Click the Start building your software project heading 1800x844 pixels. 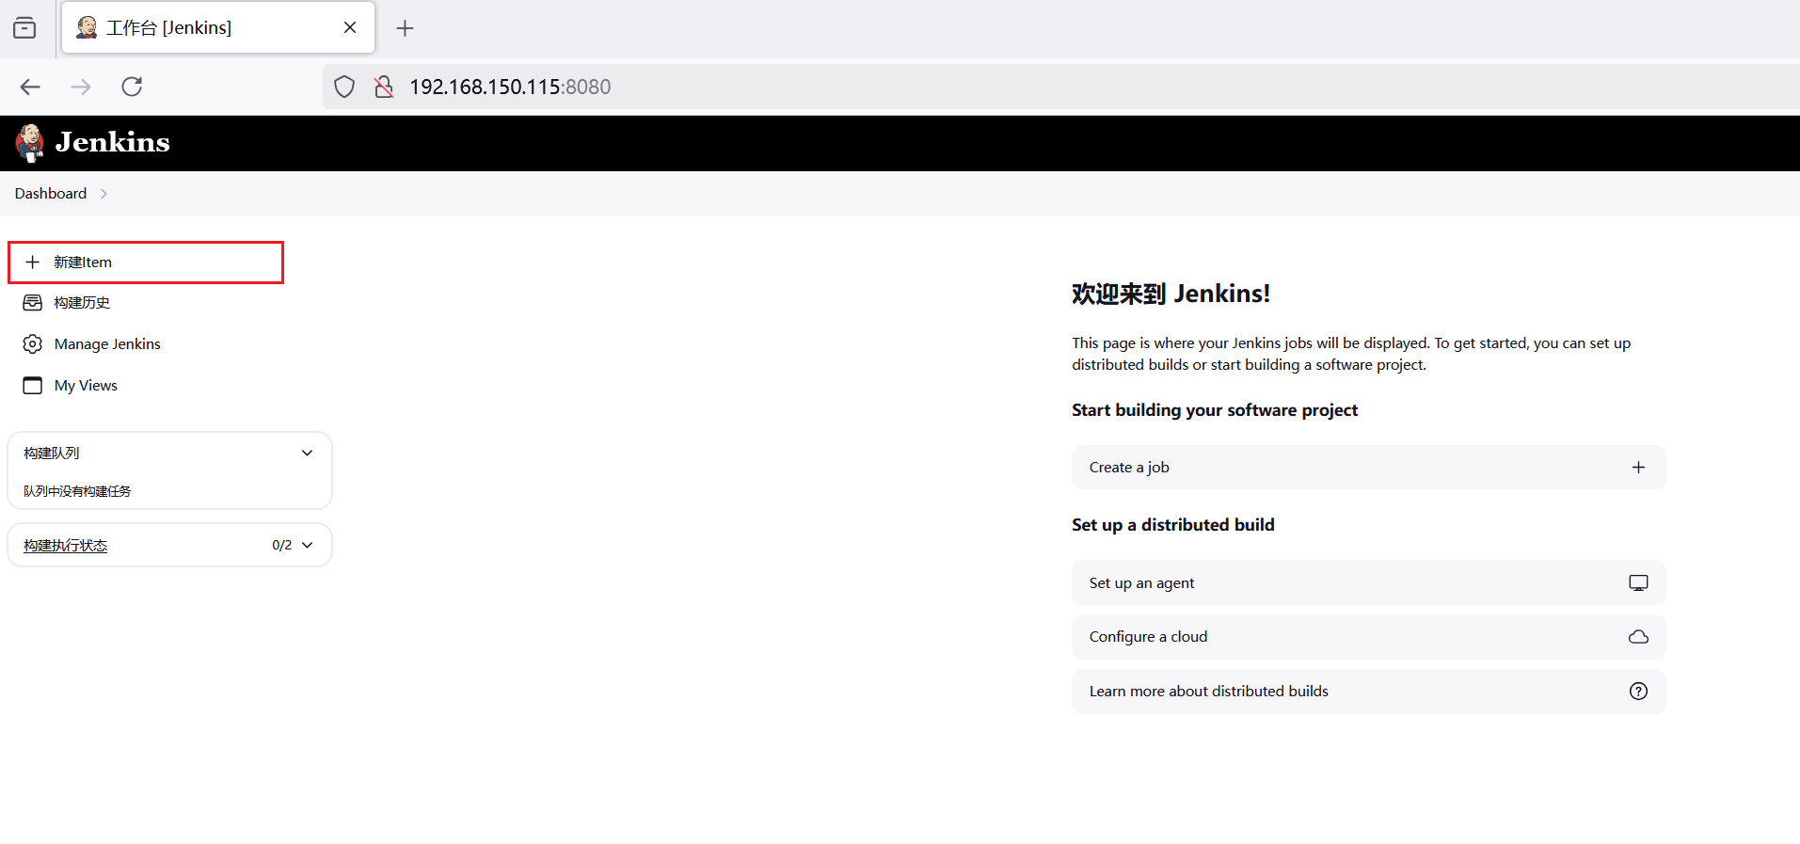point(1215,410)
